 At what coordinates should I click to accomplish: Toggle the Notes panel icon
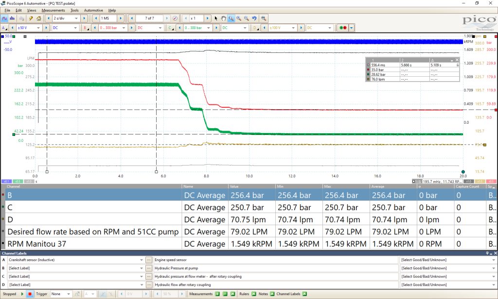[272, 294]
